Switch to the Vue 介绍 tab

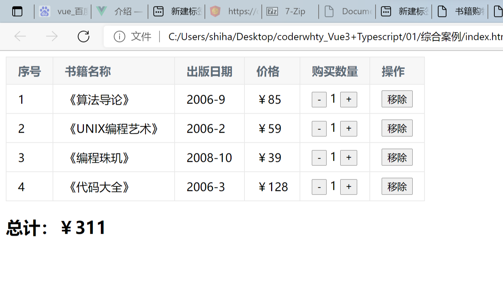tap(120, 12)
